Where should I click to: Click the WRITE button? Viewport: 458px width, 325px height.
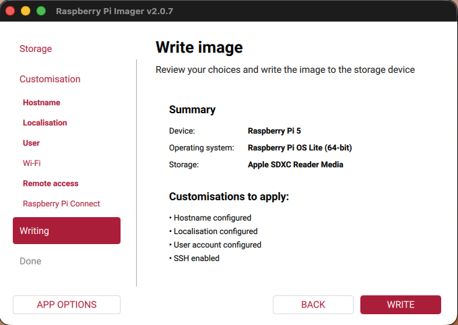401,305
